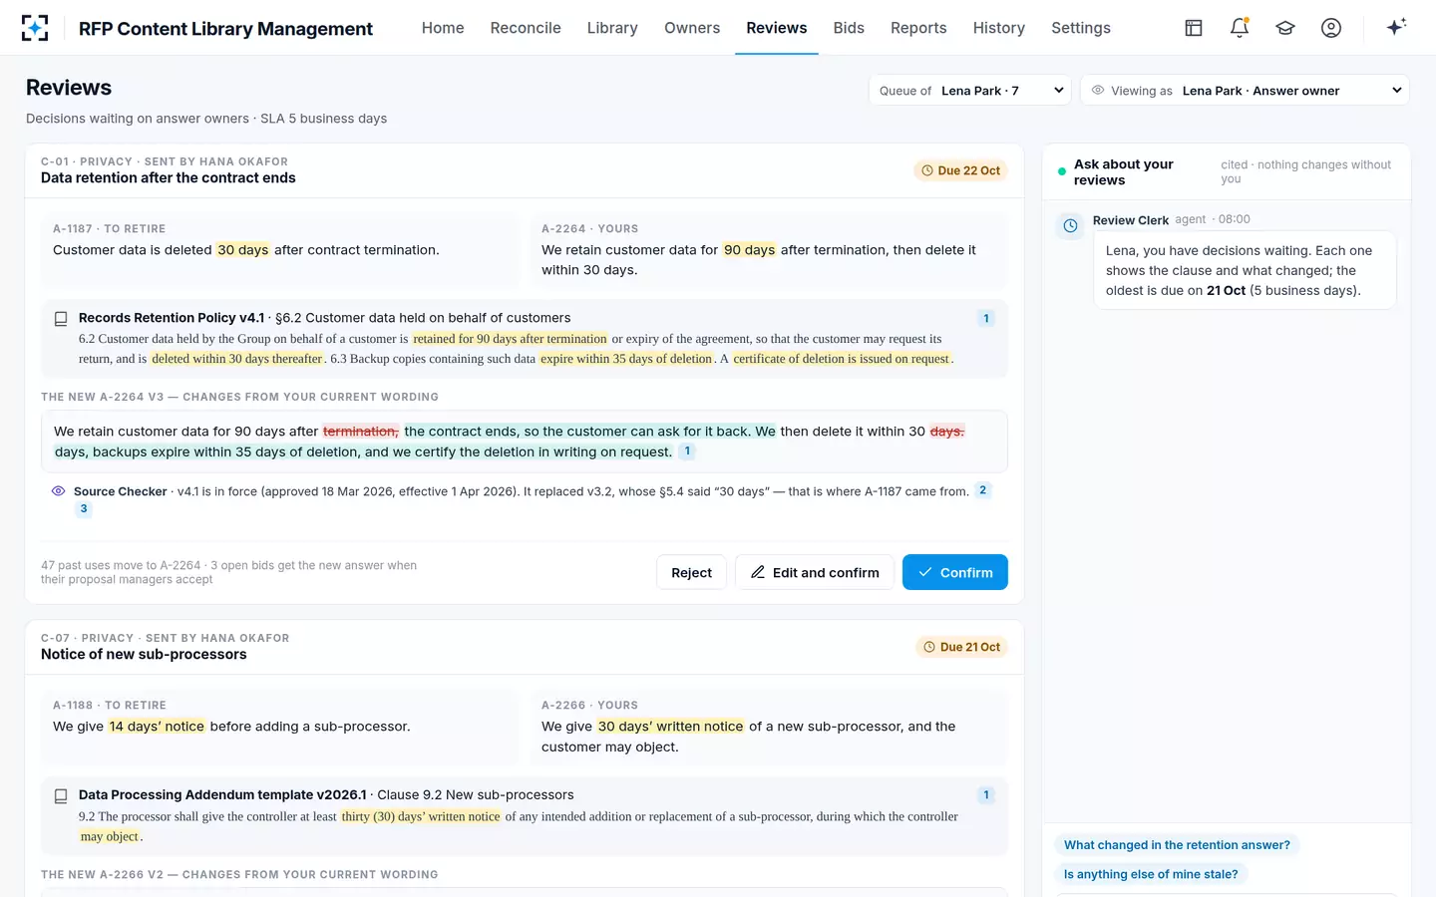Click the graduation cap learning icon
Image resolution: width=1436 pixels, height=897 pixels.
click(1285, 28)
